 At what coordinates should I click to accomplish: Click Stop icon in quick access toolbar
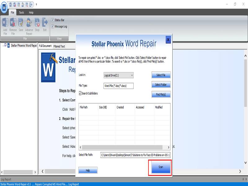27,5
